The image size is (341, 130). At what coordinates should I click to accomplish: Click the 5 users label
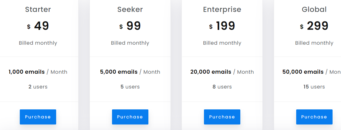pos(130,87)
